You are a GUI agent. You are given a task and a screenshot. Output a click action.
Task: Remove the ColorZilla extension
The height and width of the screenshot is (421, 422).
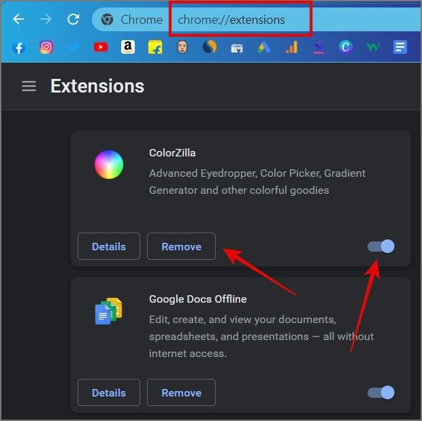[182, 246]
